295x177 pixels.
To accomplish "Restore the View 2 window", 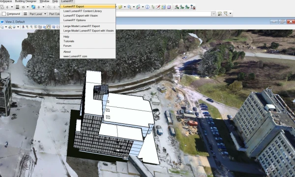I will 282,22.
